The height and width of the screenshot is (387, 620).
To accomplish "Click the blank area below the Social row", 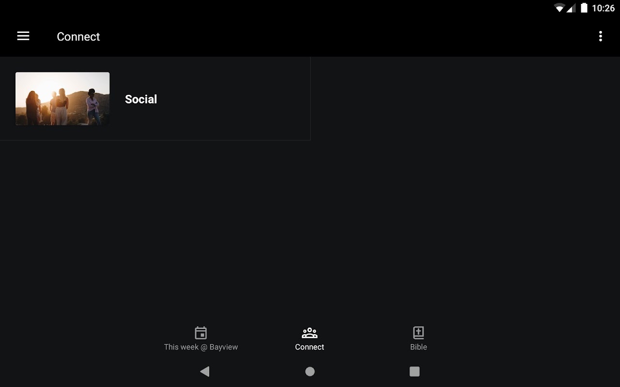I will point(310,227).
